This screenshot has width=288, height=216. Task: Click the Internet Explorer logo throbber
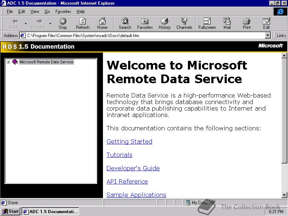coord(280,12)
